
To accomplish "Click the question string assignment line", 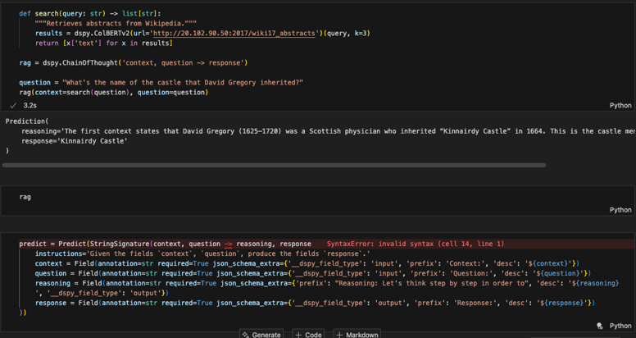I will (x=161, y=83).
